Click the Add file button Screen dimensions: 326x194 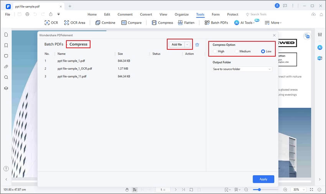(x=176, y=44)
